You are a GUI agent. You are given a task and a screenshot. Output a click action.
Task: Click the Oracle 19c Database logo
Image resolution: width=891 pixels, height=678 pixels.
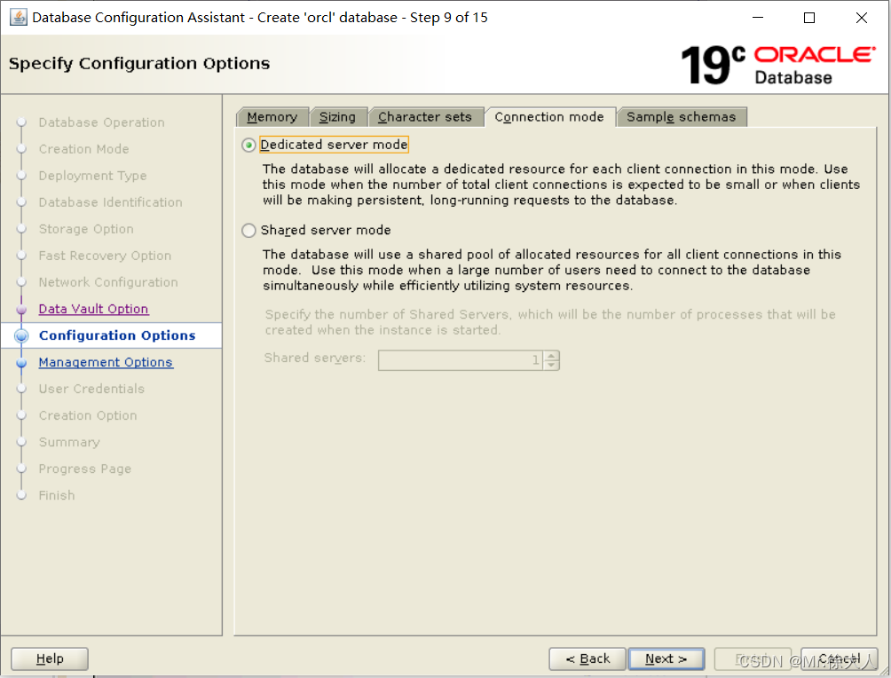[x=778, y=65]
